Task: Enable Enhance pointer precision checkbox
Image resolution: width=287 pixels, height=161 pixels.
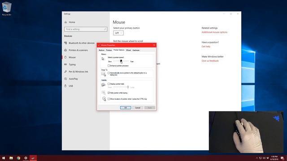Action: tap(109, 66)
